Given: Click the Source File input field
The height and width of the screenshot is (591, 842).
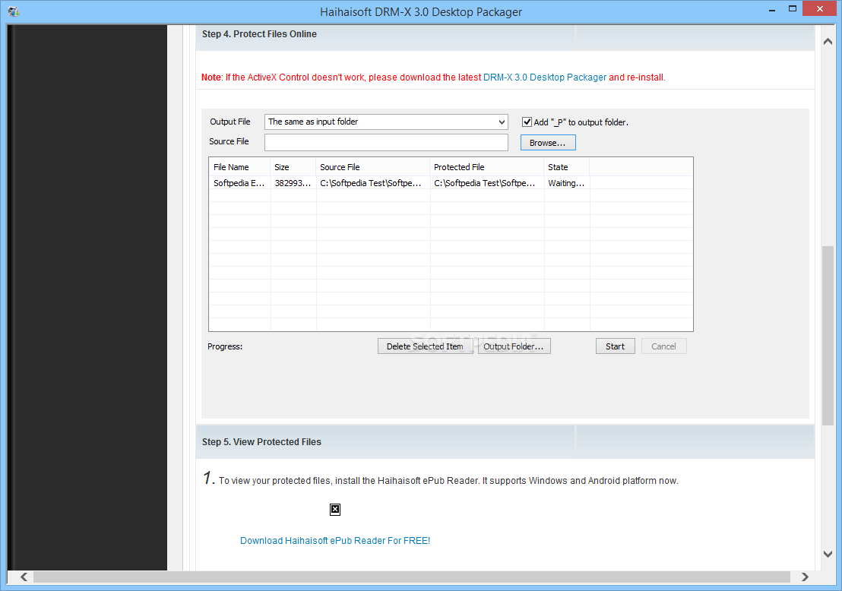Looking at the screenshot, I should pyautogui.click(x=386, y=142).
